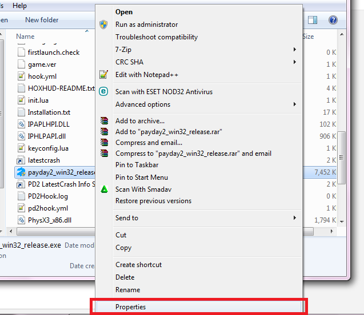The height and width of the screenshot is (315, 364).
Task: Click the WinRAR icon beside Add to archive
Action: [104, 120]
